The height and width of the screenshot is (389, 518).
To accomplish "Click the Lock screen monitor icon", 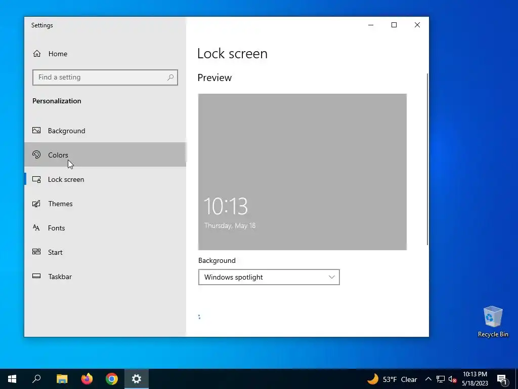I will [x=36, y=179].
